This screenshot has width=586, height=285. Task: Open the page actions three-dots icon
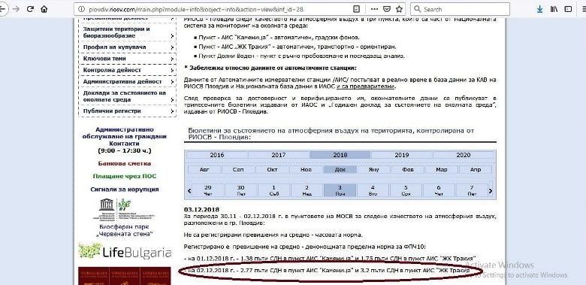(374, 9)
